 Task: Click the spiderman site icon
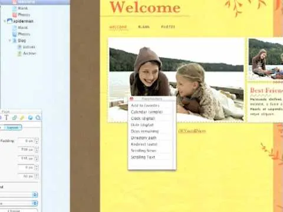[x=9, y=21]
